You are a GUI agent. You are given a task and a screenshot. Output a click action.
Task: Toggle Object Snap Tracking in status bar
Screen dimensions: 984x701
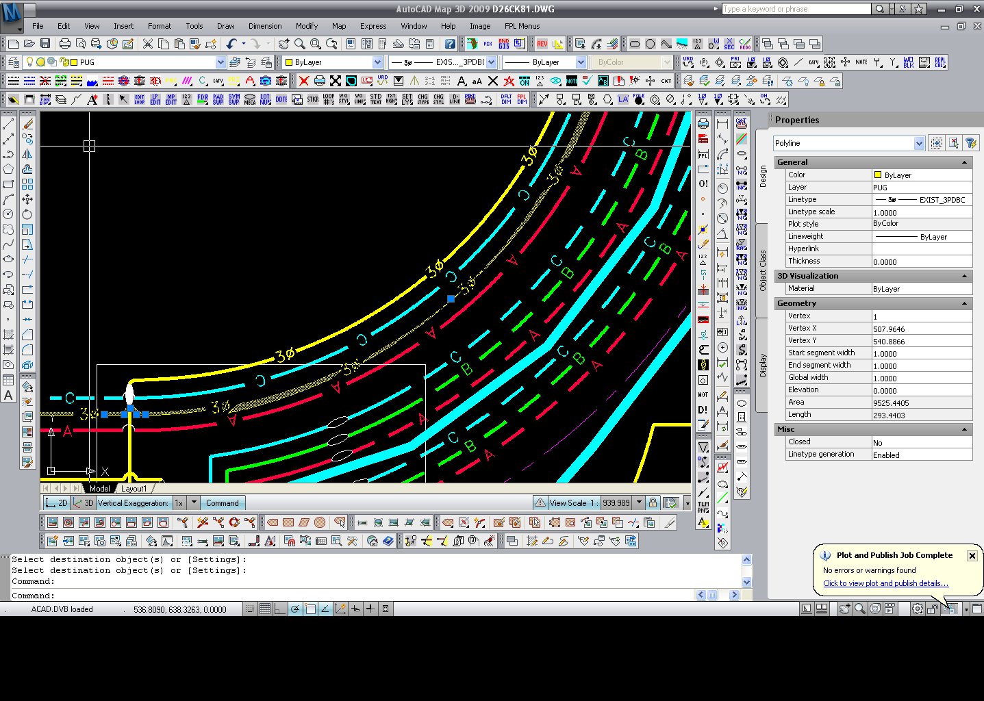click(x=325, y=609)
